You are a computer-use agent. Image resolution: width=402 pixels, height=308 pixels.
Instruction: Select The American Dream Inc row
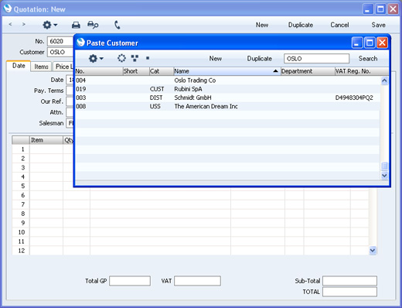227,106
